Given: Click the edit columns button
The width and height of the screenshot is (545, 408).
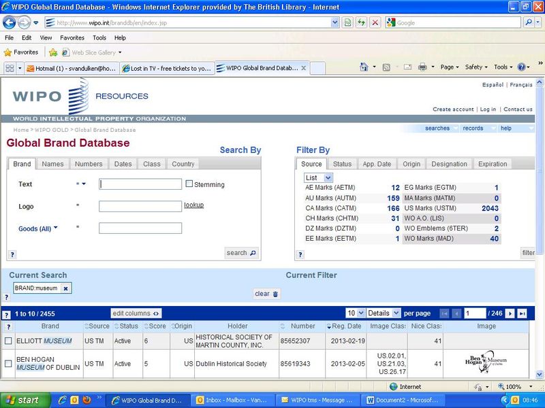Looking at the screenshot, I should pos(136,313).
